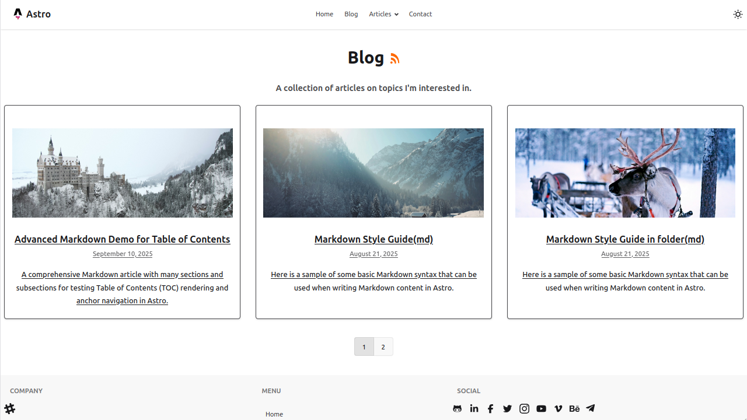
Task: Click description under Markdown Style Guide in folder(md)
Action: click(x=625, y=281)
